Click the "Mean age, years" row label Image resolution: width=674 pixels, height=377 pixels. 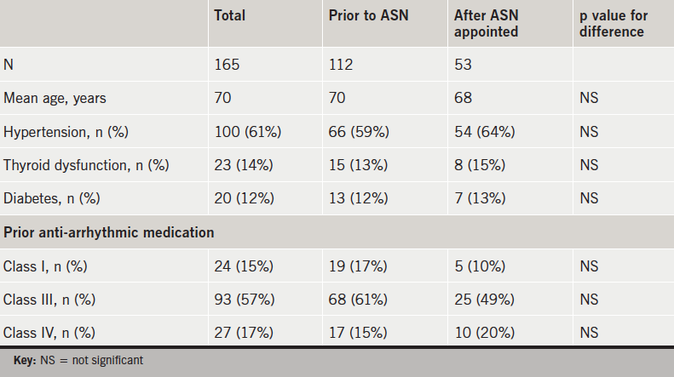(x=55, y=98)
